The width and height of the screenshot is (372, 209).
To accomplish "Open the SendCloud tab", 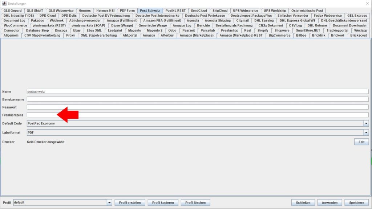I will pyautogui.click(x=199, y=11).
